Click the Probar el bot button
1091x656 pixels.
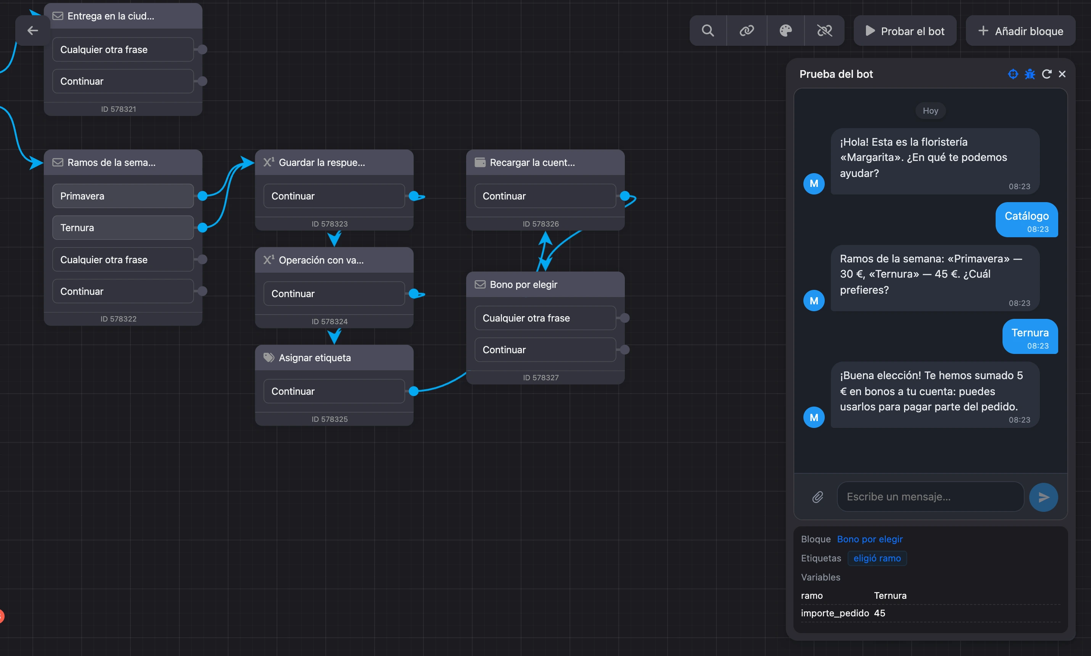(x=905, y=31)
